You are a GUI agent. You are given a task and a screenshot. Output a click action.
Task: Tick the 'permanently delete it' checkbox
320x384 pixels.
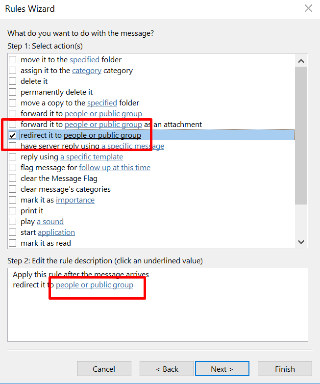tap(12, 92)
